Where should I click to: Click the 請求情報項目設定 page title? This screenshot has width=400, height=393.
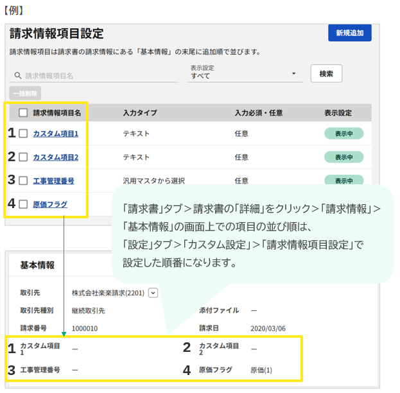point(57,33)
